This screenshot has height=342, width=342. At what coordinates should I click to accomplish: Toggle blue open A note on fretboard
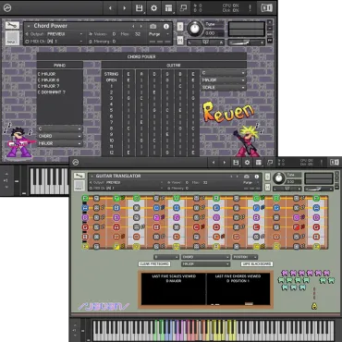(x=86, y=208)
